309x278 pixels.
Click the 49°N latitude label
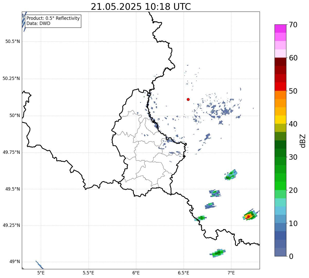point(15,262)
